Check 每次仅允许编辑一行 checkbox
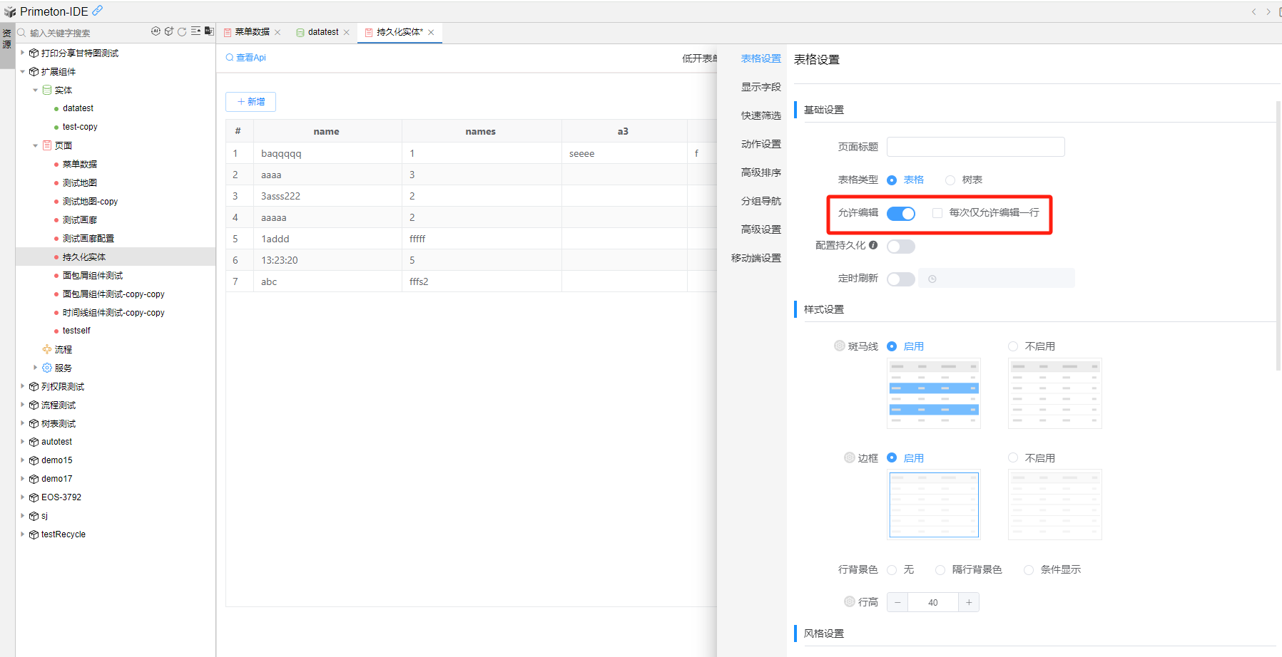 click(x=937, y=213)
